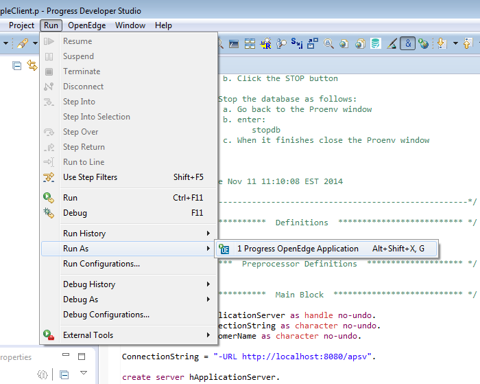Open Run Configurations dialog entry
The height and width of the screenshot is (384, 480).
(x=129, y=264)
